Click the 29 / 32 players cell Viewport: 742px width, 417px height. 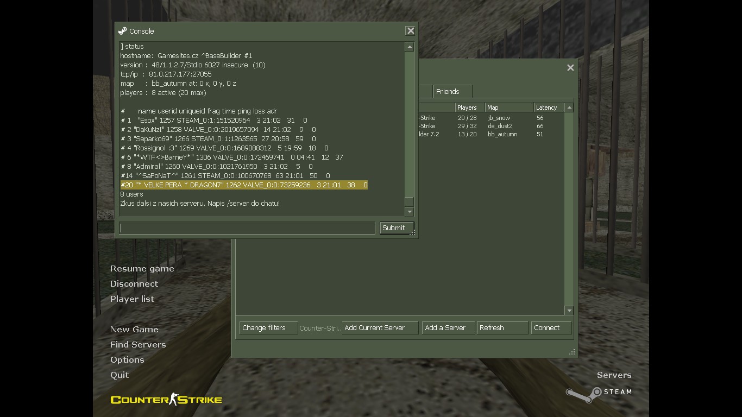467,126
